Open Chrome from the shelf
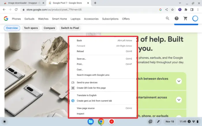Viewport: 202px width, 126px height. pyautogui.click(x=101, y=121)
